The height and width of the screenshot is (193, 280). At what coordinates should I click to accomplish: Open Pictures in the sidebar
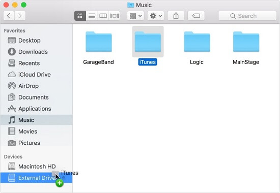click(37, 143)
